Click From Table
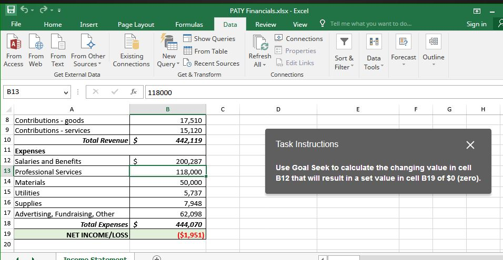The height and width of the screenshot is (260, 503). (205, 51)
